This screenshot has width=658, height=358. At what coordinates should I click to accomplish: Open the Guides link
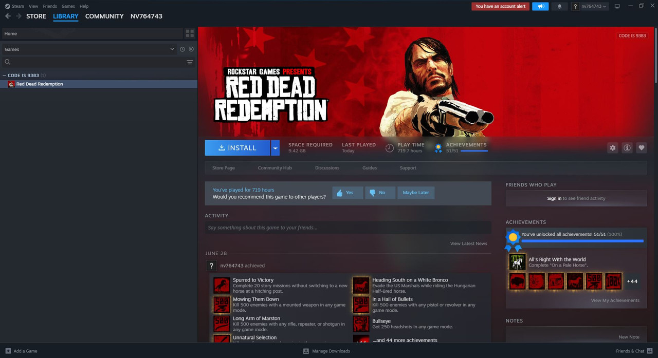click(x=370, y=168)
